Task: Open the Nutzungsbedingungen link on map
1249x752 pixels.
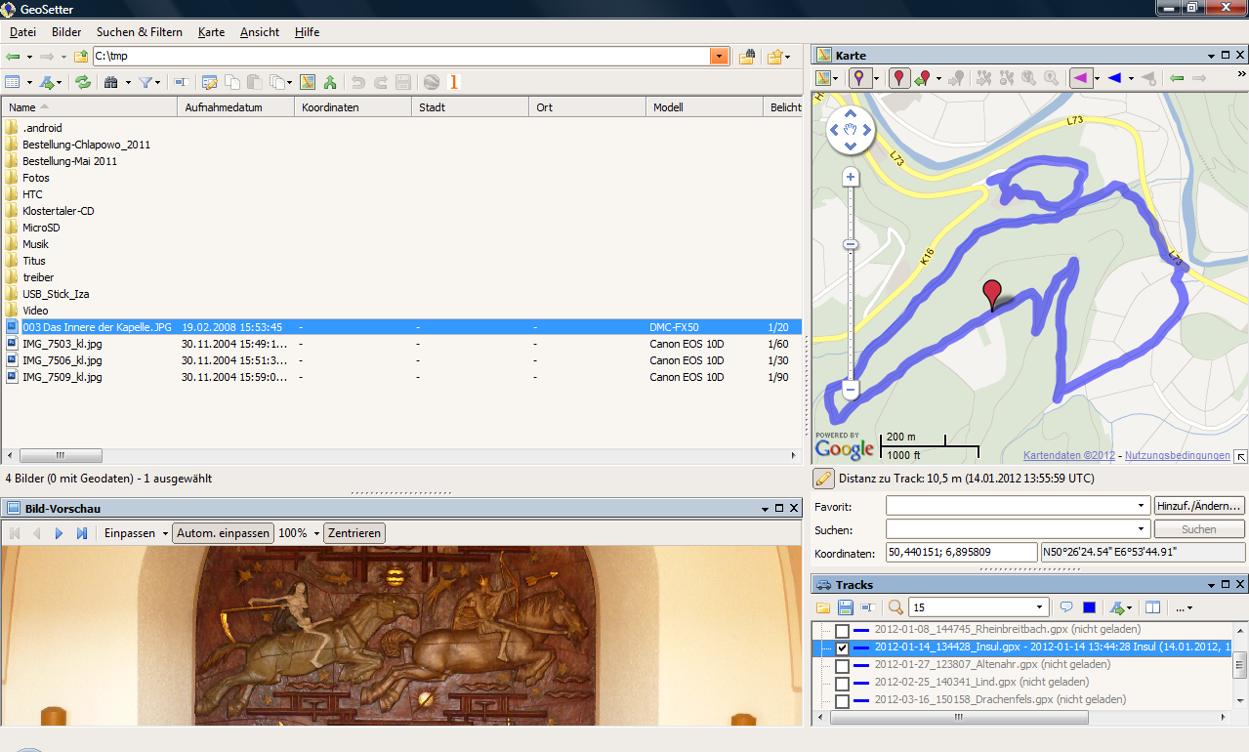Action: 1178,456
